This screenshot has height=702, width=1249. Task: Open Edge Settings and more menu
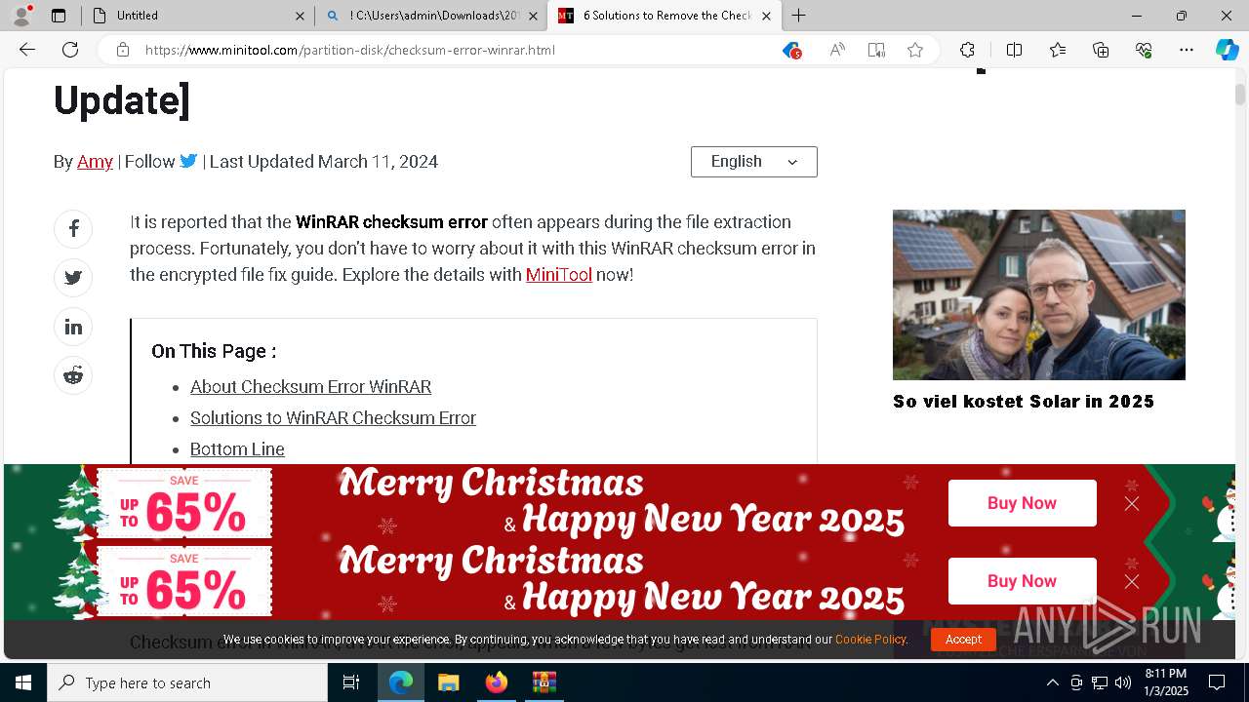click(1187, 50)
